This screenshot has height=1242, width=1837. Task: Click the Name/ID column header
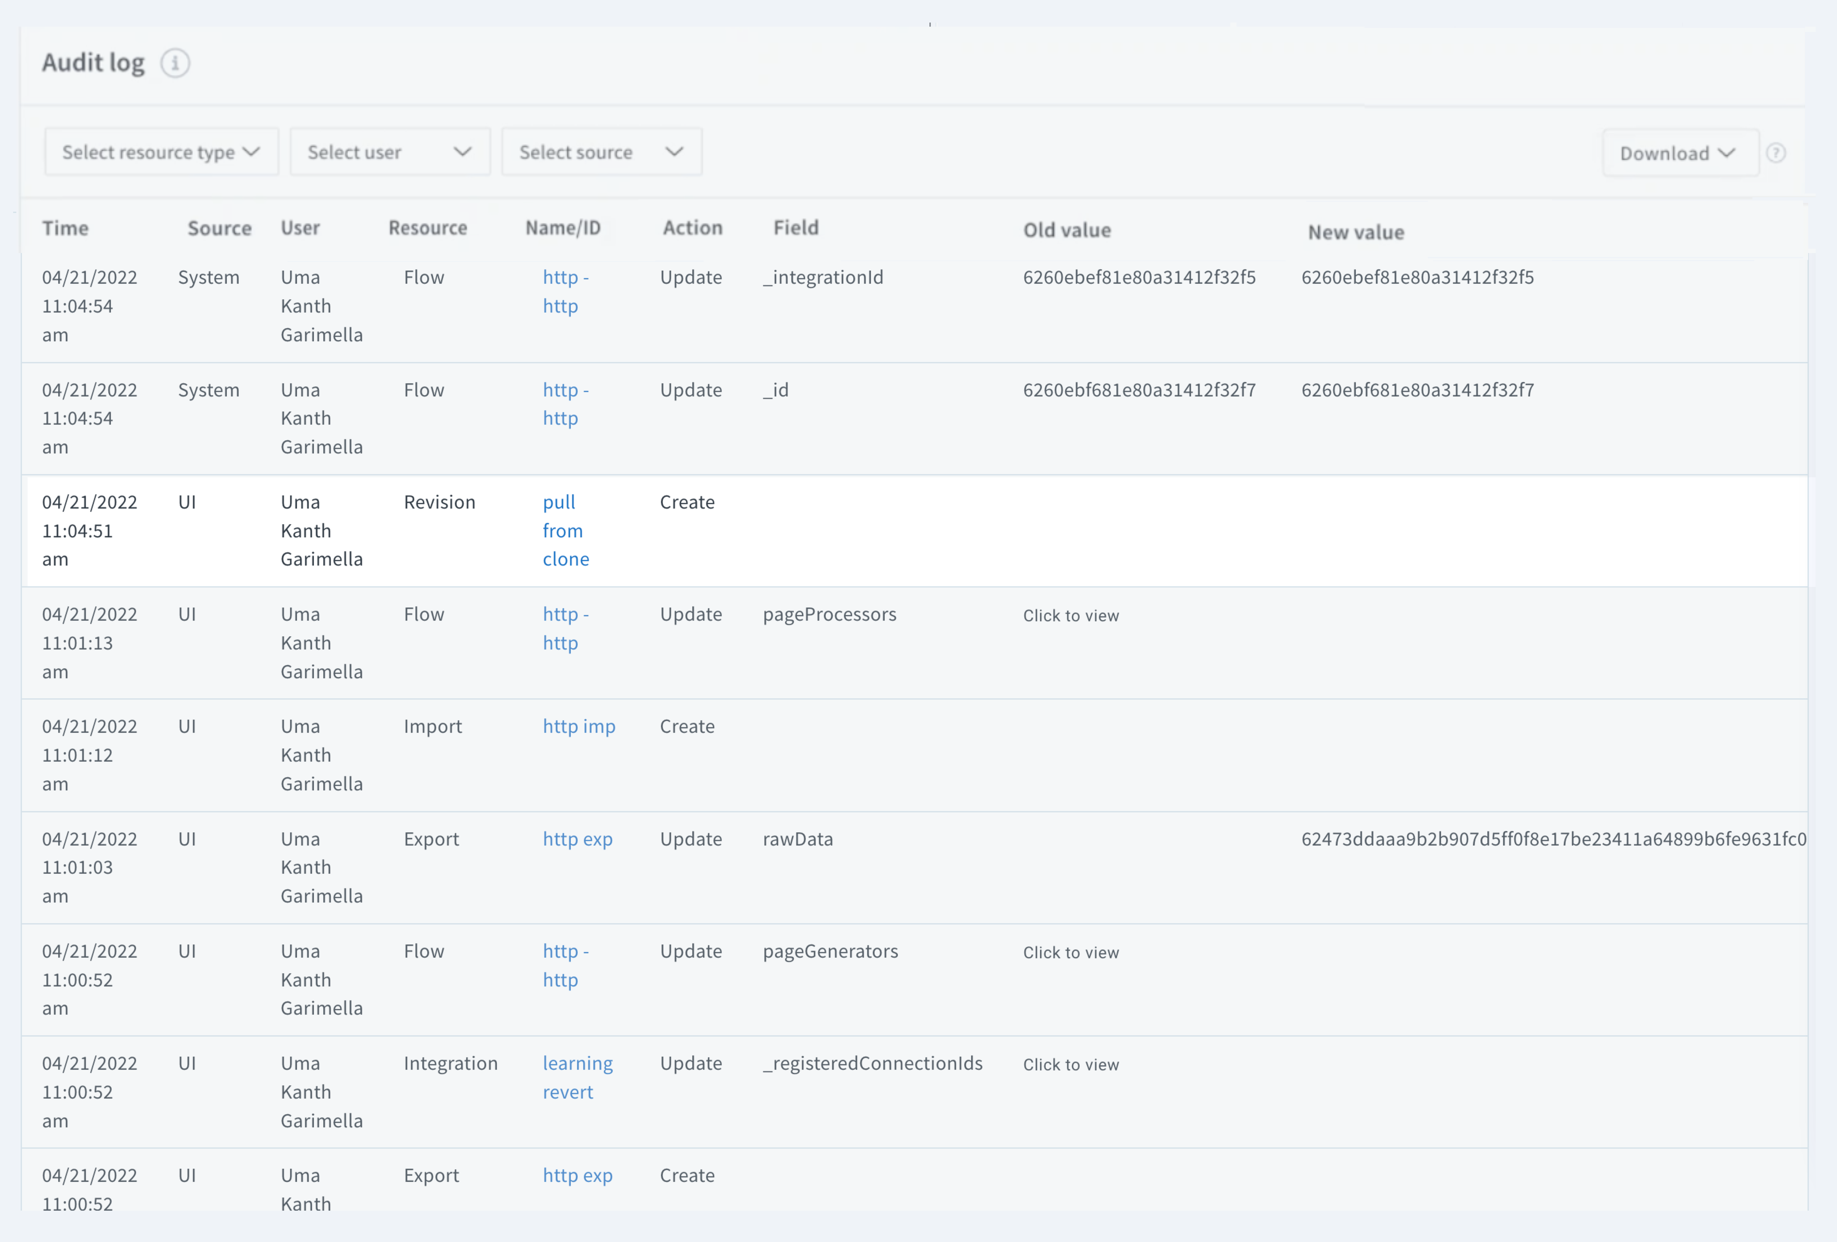coord(563,228)
